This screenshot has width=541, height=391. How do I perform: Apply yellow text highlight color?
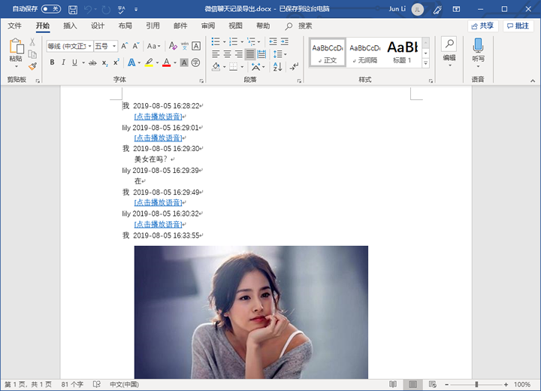149,63
